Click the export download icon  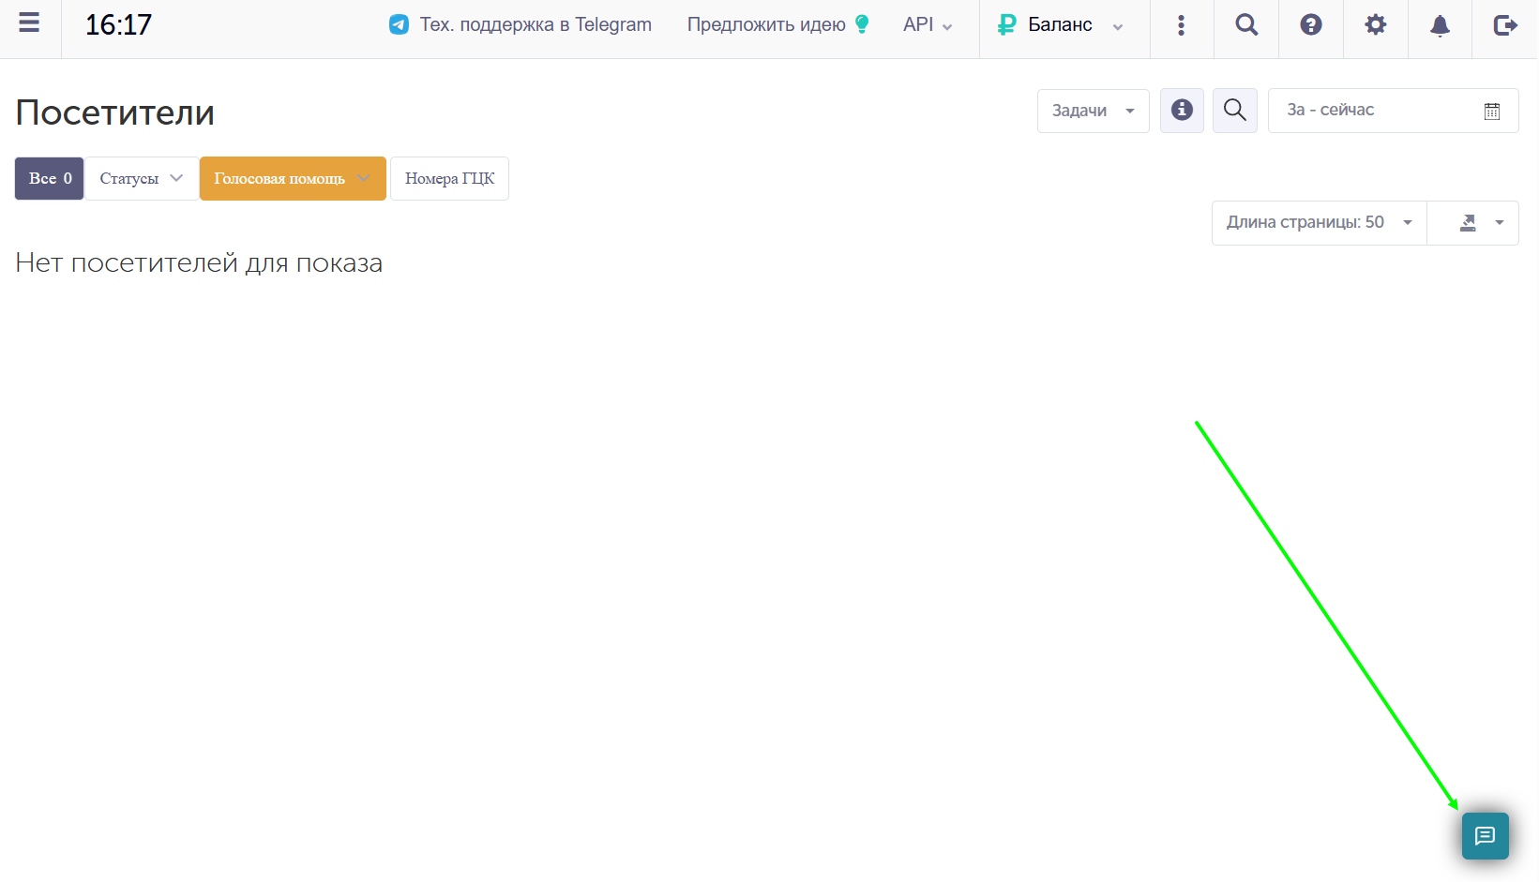[x=1468, y=223]
